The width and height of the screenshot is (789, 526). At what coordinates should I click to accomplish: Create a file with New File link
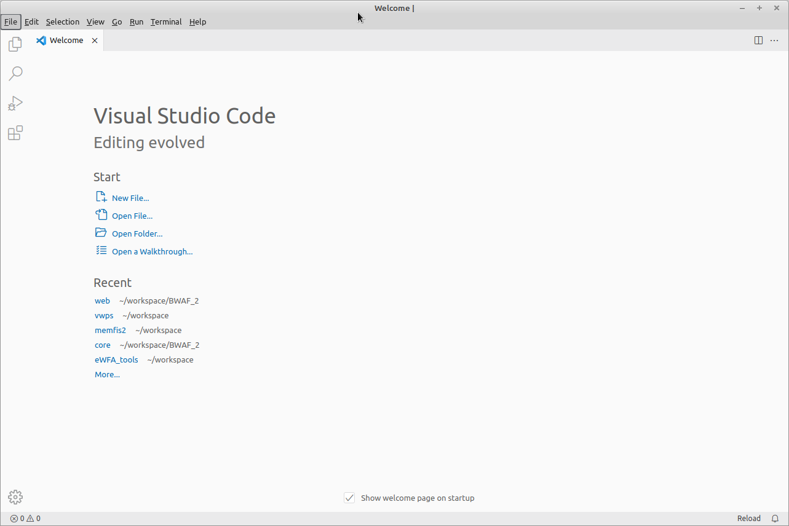pyautogui.click(x=130, y=198)
